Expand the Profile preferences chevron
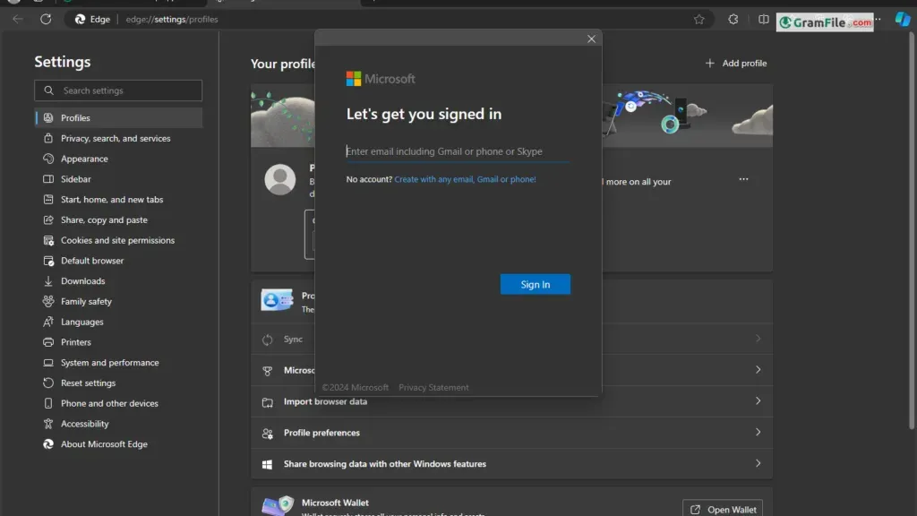Viewport: 917px width, 516px height. point(758,433)
